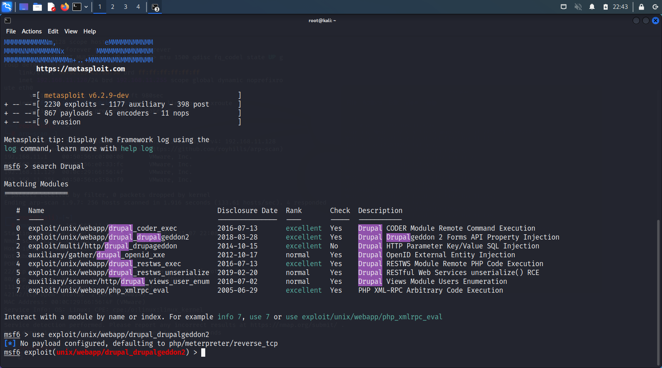The height and width of the screenshot is (368, 662).
Task: Launch Firefox from the top panel
Action: [64, 7]
